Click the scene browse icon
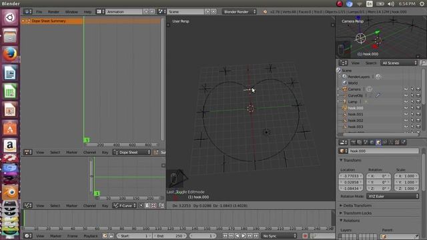 tap(161, 12)
